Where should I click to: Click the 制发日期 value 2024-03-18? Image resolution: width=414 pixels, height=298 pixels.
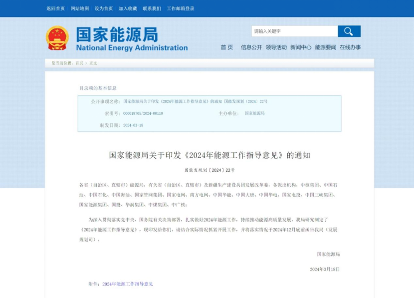(133, 125)
